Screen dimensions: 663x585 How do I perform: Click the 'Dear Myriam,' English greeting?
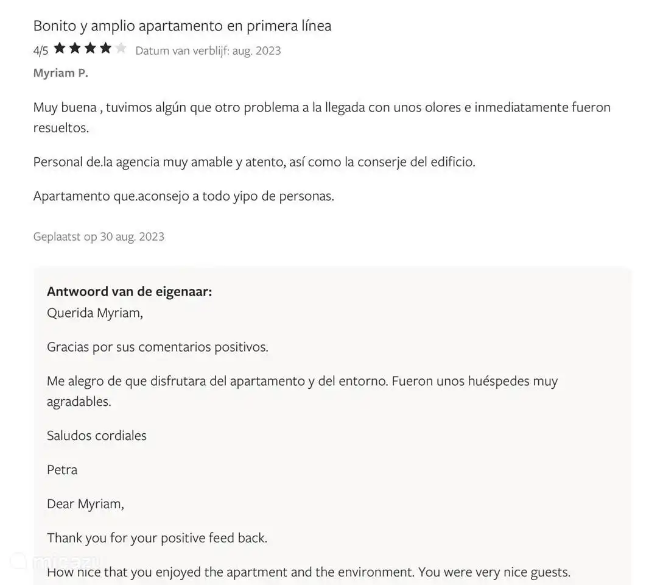(85, 504)
